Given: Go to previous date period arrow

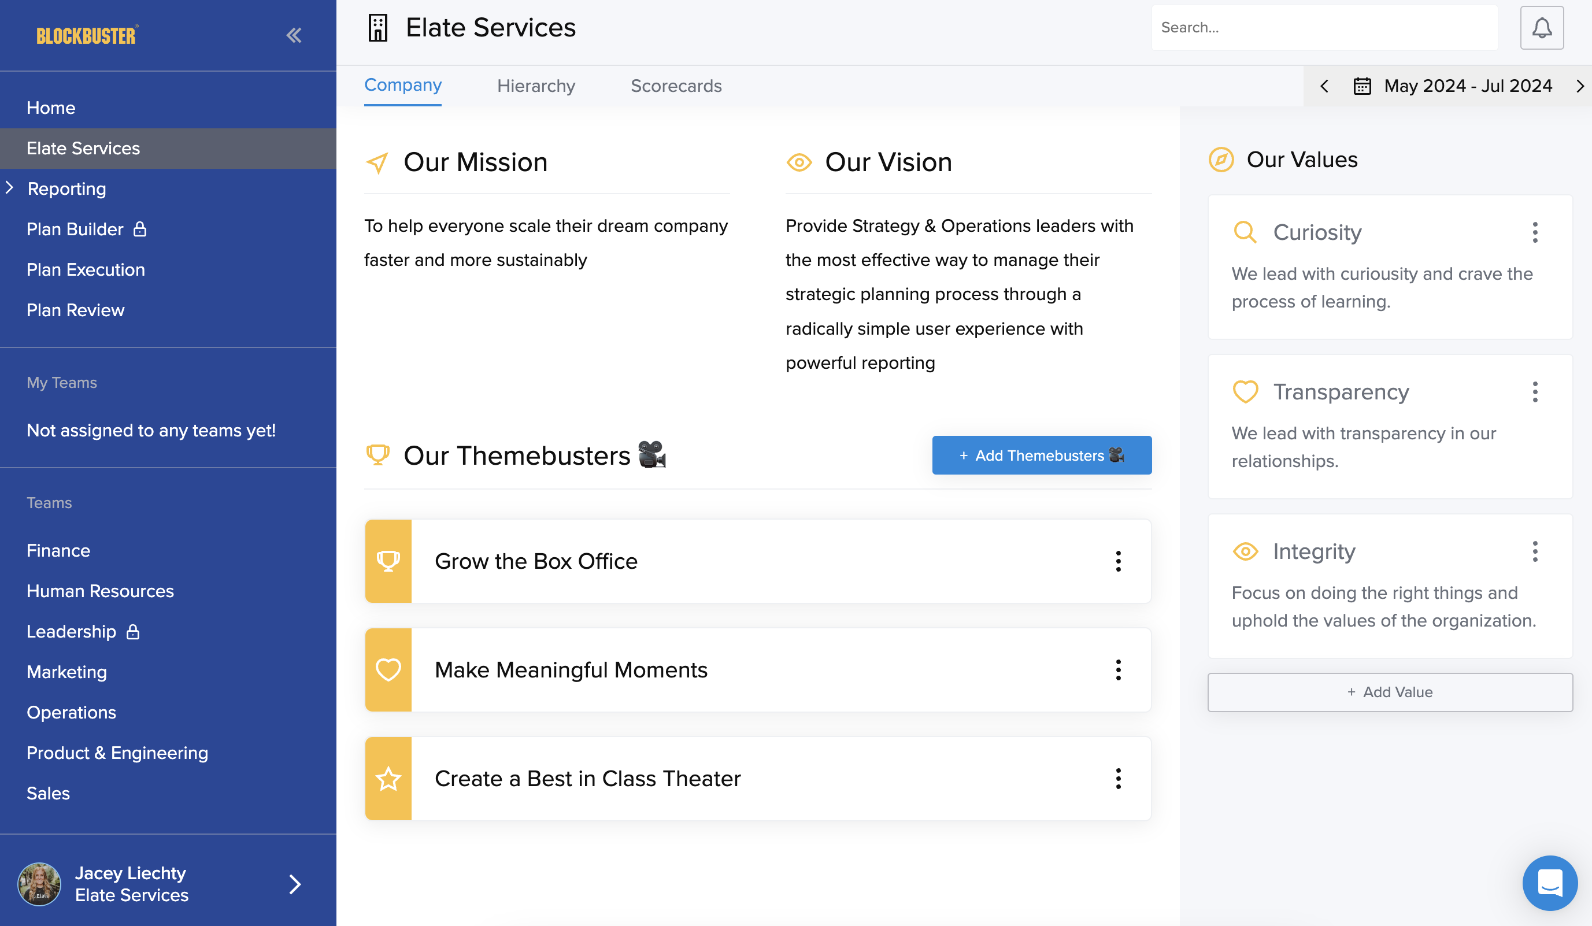Looking at the screenshot, I should tap(1324, 86).
